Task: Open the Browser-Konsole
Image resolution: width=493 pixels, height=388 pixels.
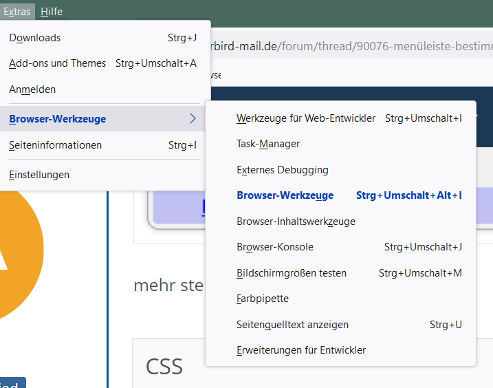Action: click(275, 247)
